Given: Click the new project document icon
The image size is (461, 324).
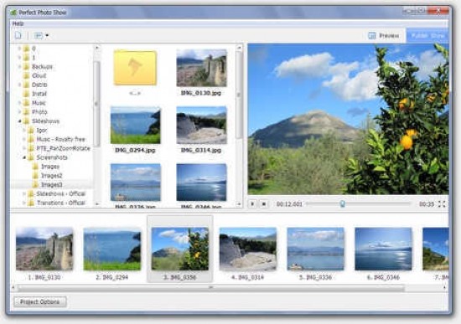Looking at the screenshot, I should (18, 35).
